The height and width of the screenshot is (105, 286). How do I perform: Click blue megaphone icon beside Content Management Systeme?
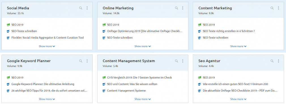tap(104, 90)
